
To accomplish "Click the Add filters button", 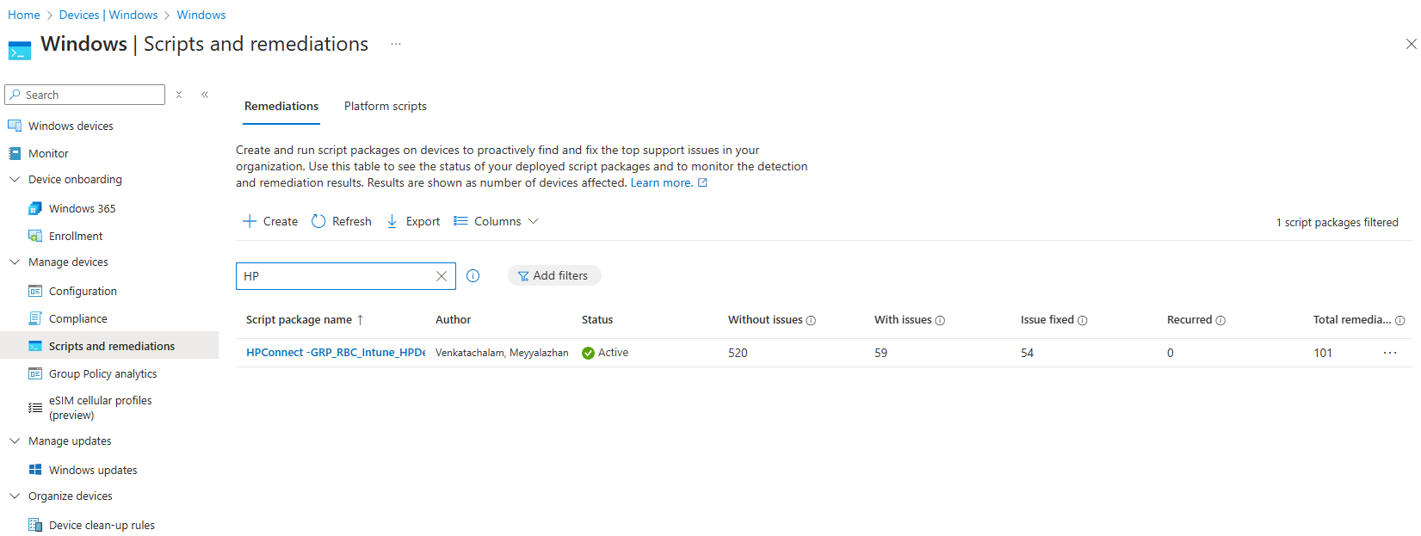I will (553, 275).
